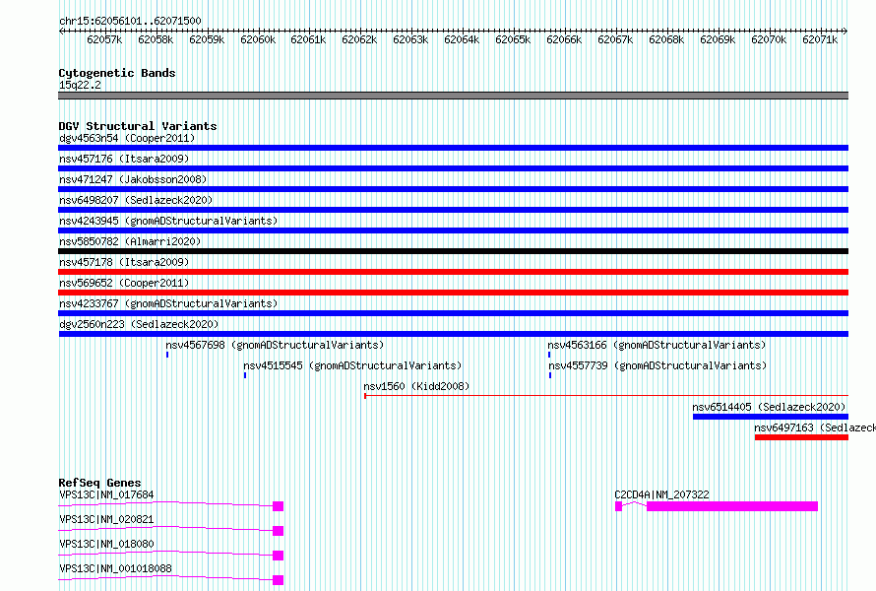This screenshot has height=591, width=876.
Task: Select the thin red line of nsv1560
Action: click(x=606, y=396)
